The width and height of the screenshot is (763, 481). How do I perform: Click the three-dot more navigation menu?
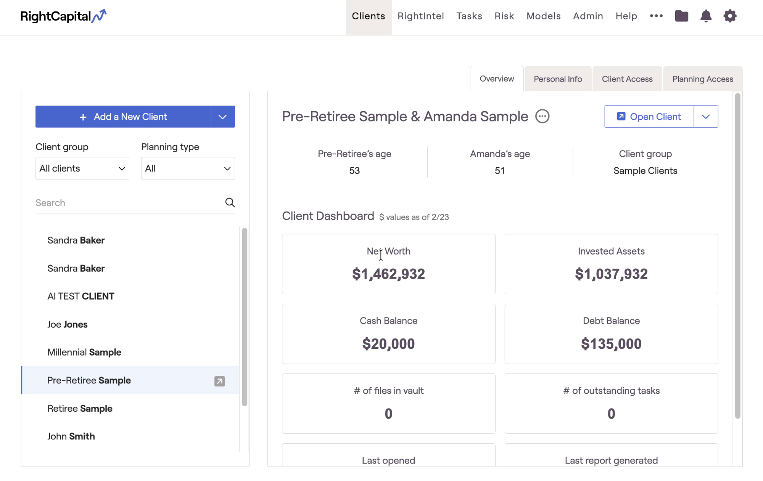point(656,16)
